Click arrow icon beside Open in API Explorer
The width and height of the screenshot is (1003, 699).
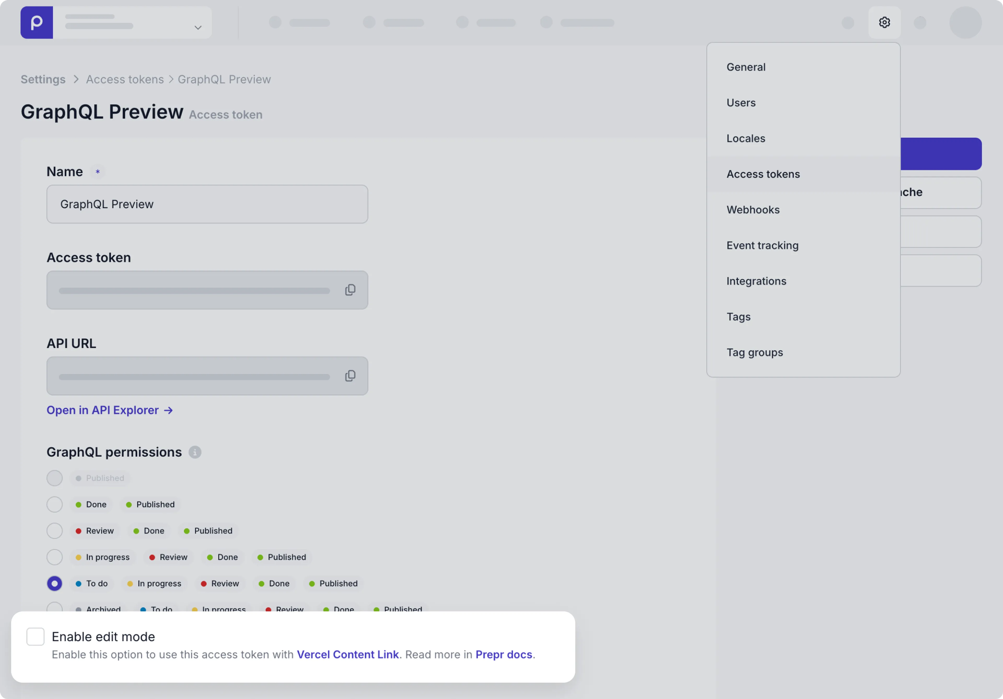click(169, 410)
